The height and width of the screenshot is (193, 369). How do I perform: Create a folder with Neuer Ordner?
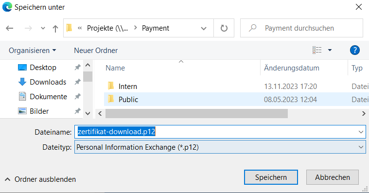tap(96, 51)
